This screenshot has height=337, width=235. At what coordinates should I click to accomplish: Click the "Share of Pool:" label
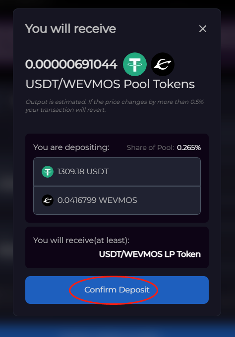pyautogui.click(x=150, y=147)
